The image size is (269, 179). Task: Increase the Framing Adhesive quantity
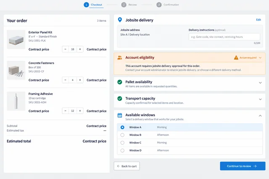(80, 111)
